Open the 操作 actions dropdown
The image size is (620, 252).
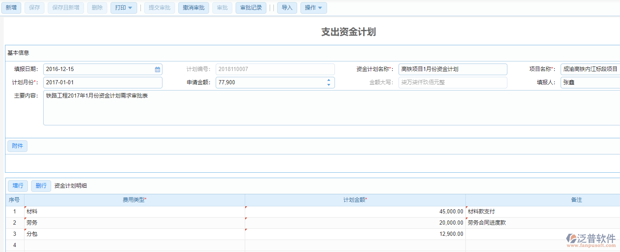click(313, 7)
